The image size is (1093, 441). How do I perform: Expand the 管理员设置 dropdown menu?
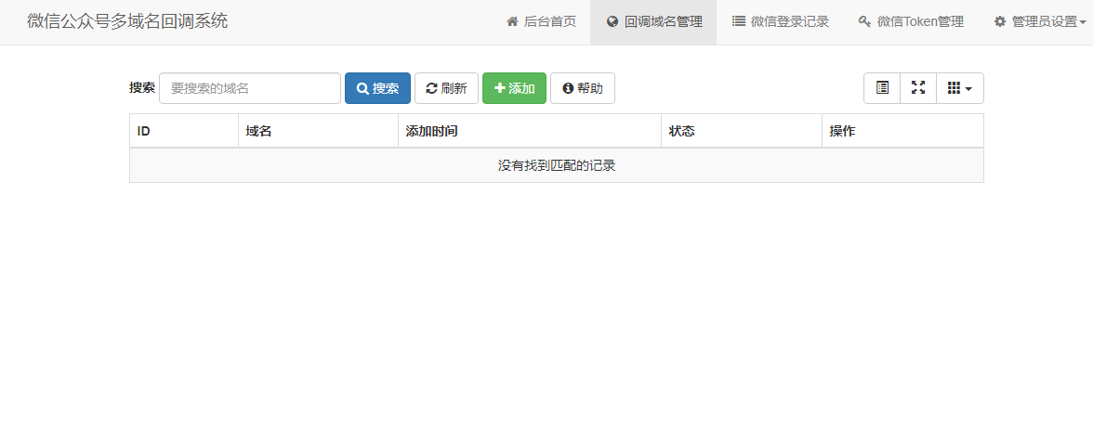coord(1041,21)
